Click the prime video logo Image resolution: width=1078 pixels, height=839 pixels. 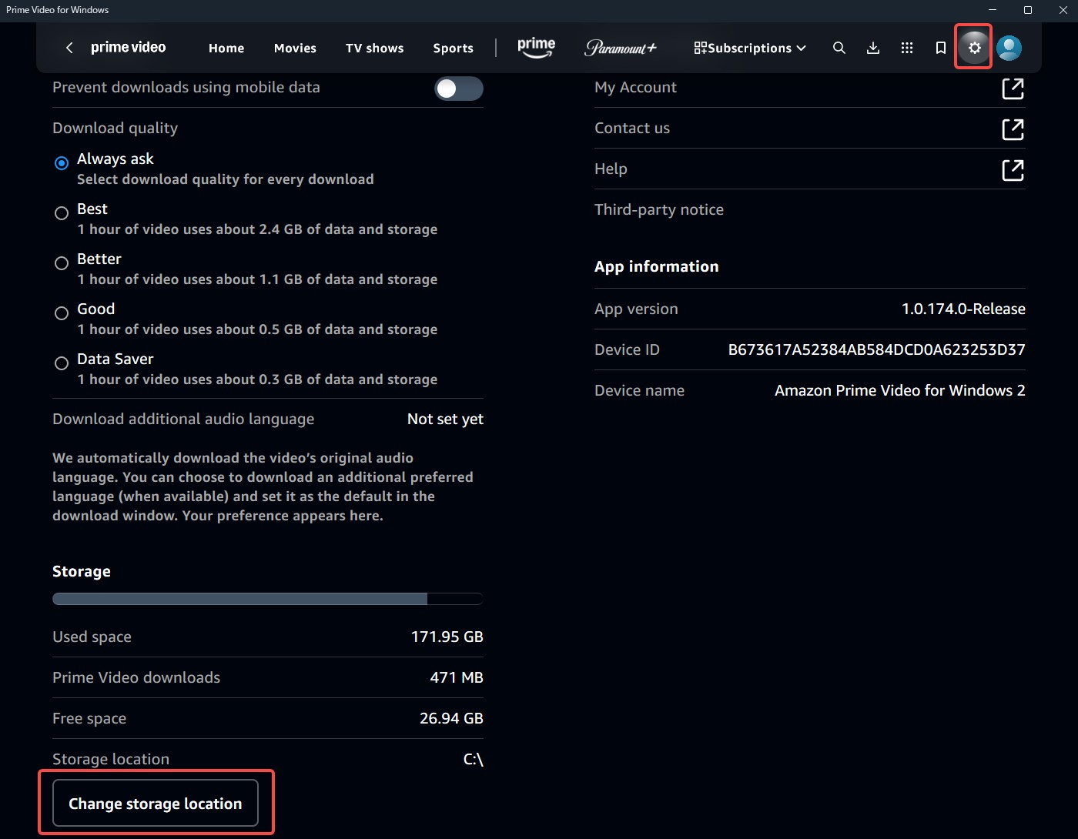point(128,48)
